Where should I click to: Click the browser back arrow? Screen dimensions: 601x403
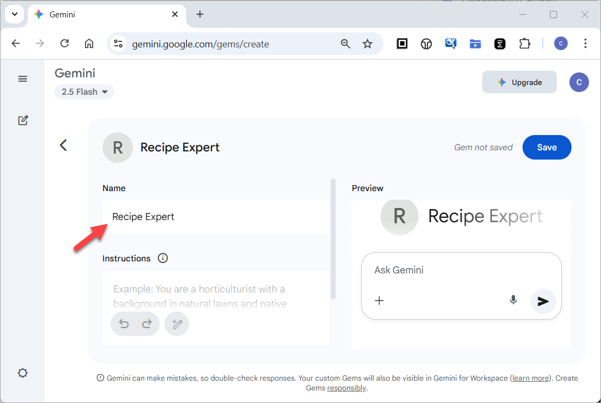click(x=16, y=43)
